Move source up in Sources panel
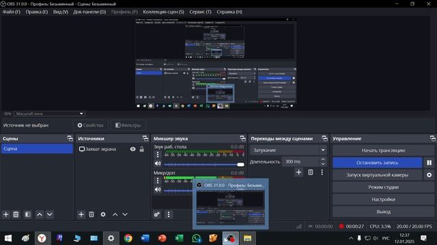Viewport: 437px width, 245px height. pos(115,214)
